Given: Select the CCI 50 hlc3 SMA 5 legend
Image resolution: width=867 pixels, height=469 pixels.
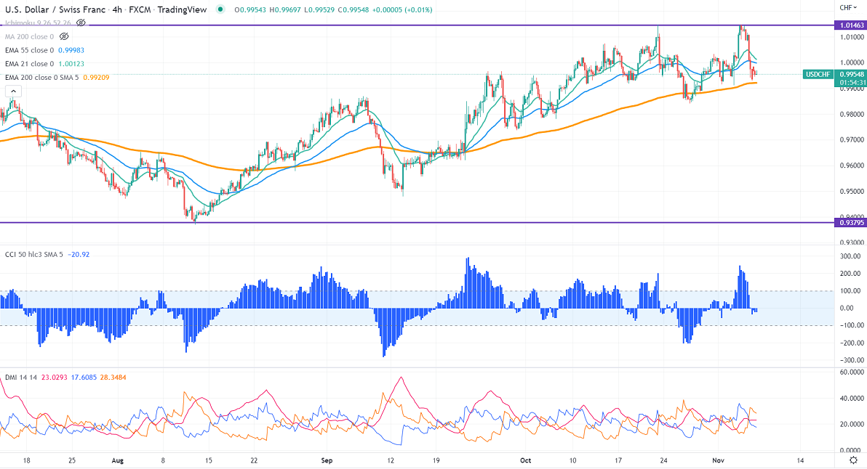Looking at the screenshot, I should click(x=33, y=254).
